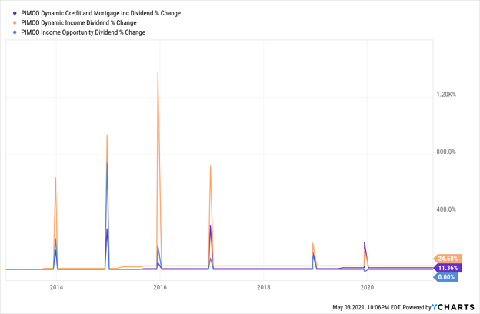Click the orange 24.58% value tag
480x314 pixels.
448,259
